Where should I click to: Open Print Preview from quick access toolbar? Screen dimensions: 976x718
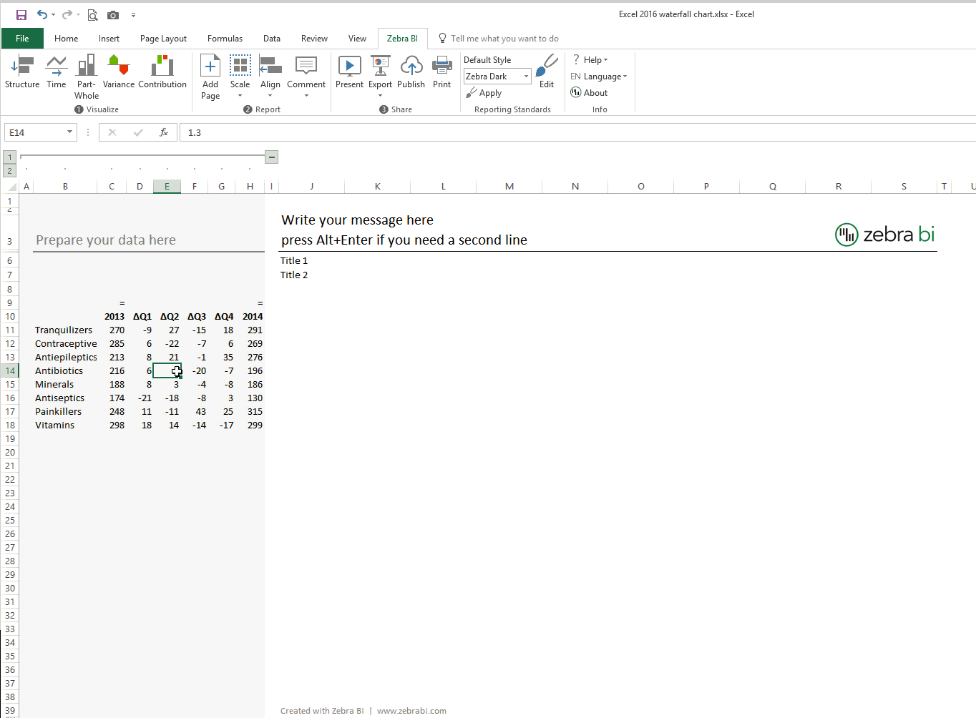(x=92, y=14)
